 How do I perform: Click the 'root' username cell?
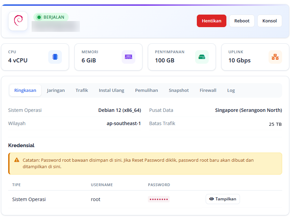(96, 199)
